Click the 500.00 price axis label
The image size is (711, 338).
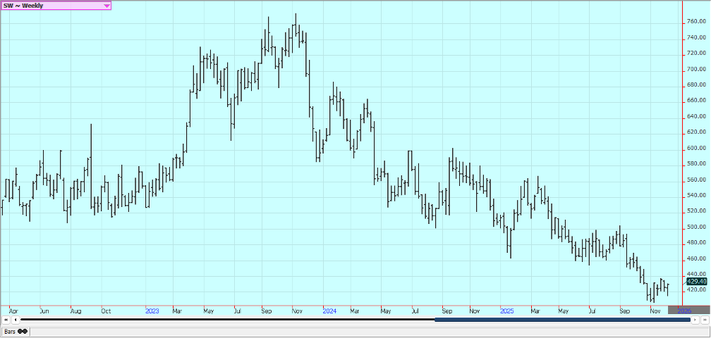click(696, 227)
